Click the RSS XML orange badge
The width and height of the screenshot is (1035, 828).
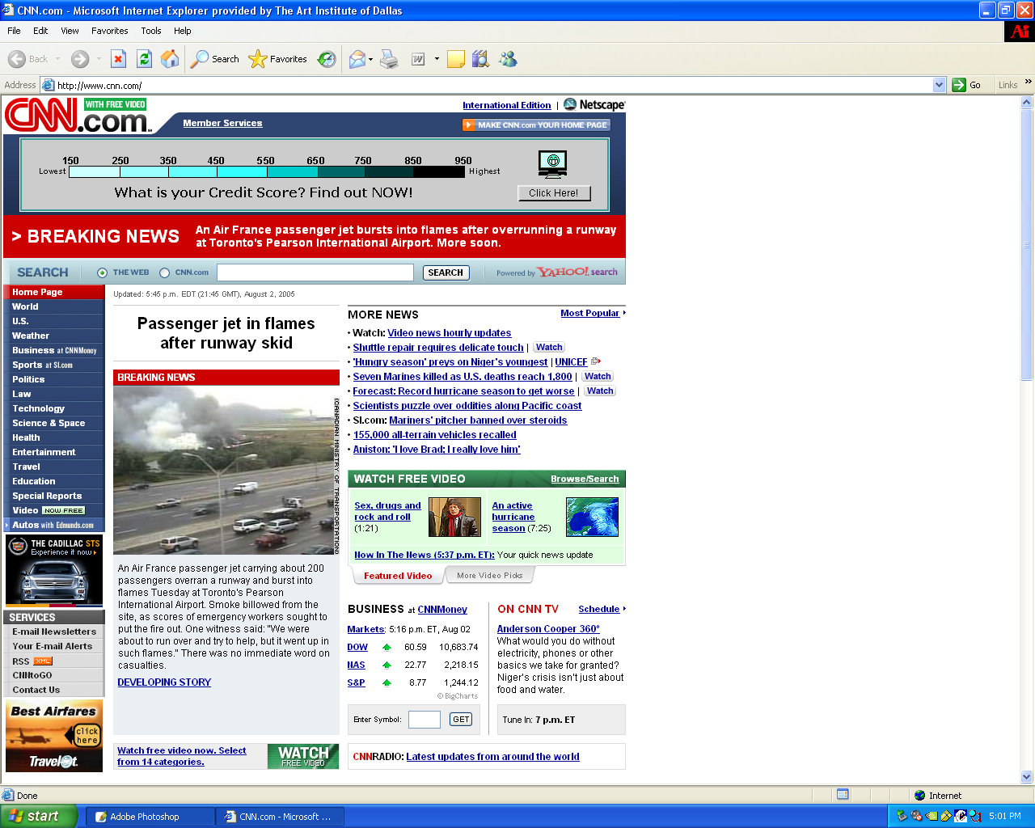(x=43, y=661)
